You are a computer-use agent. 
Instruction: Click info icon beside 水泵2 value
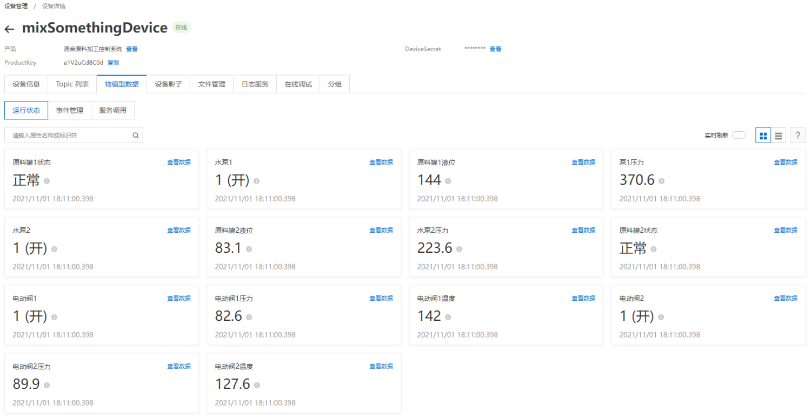54,250
